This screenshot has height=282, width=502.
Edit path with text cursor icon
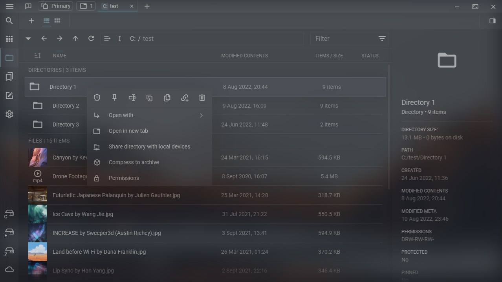point(120,38)
